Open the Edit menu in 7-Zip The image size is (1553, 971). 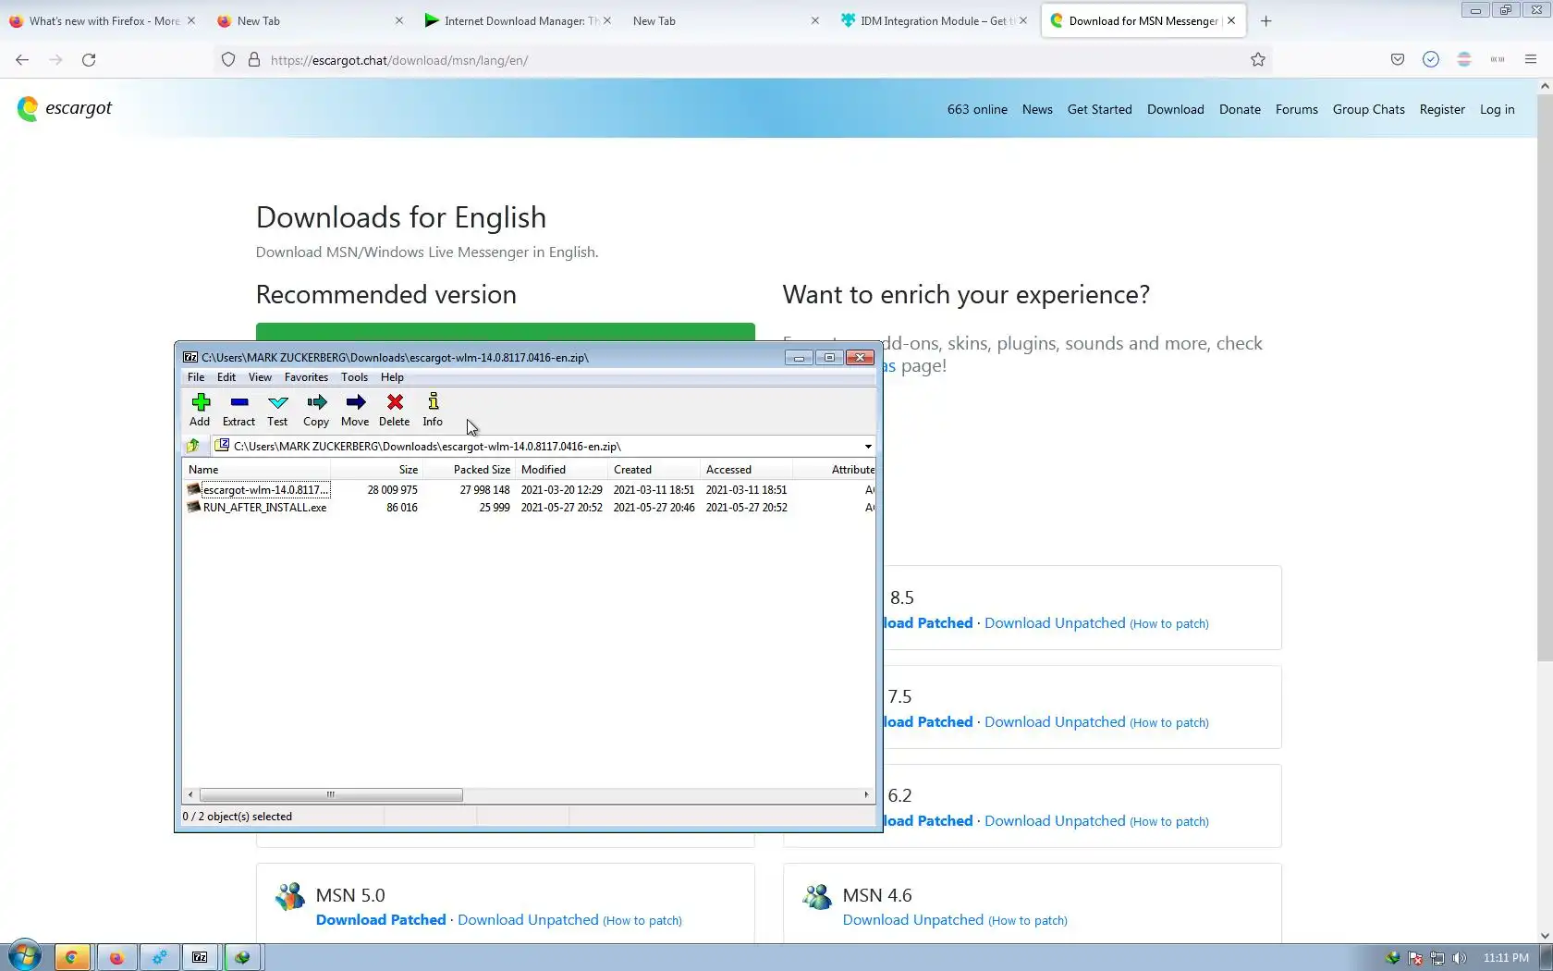click(226, 377)
